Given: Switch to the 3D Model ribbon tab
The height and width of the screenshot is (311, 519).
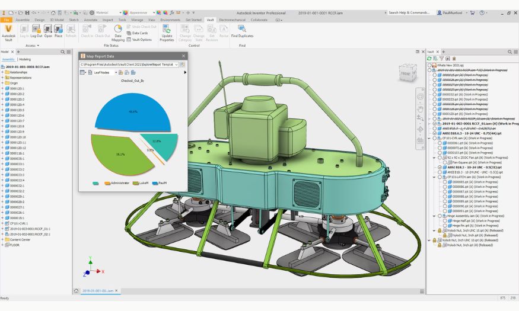Looking at the screenshot, I should click(x=56, y=20).
